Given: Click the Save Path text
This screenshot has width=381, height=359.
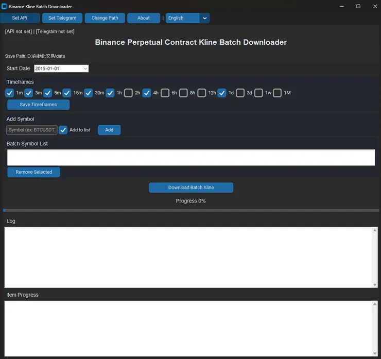Looking at the screenshot, I should coord(35,56).
